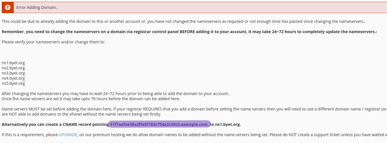This screenshot has width=387, height=143.
Task: Click the red error exclamation icon
Action: 7,7
